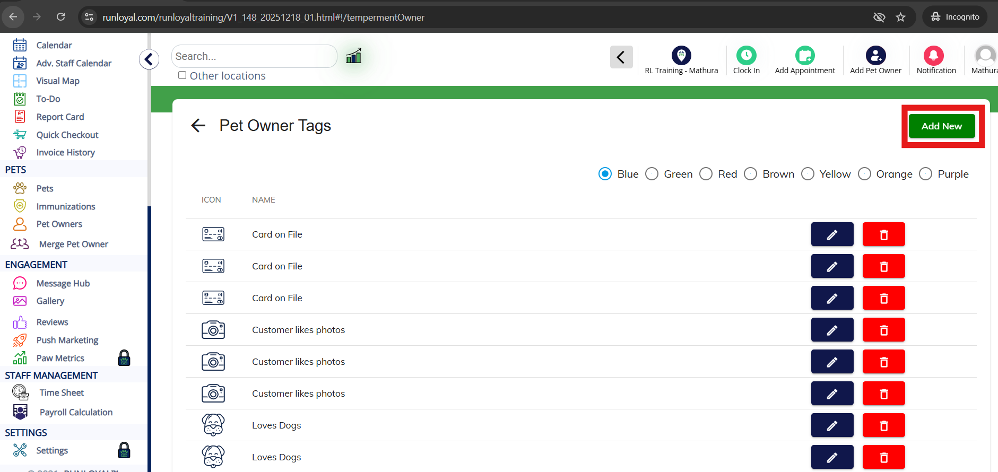
Task: Click the browser address bar URL
Action: pos(263,17)
